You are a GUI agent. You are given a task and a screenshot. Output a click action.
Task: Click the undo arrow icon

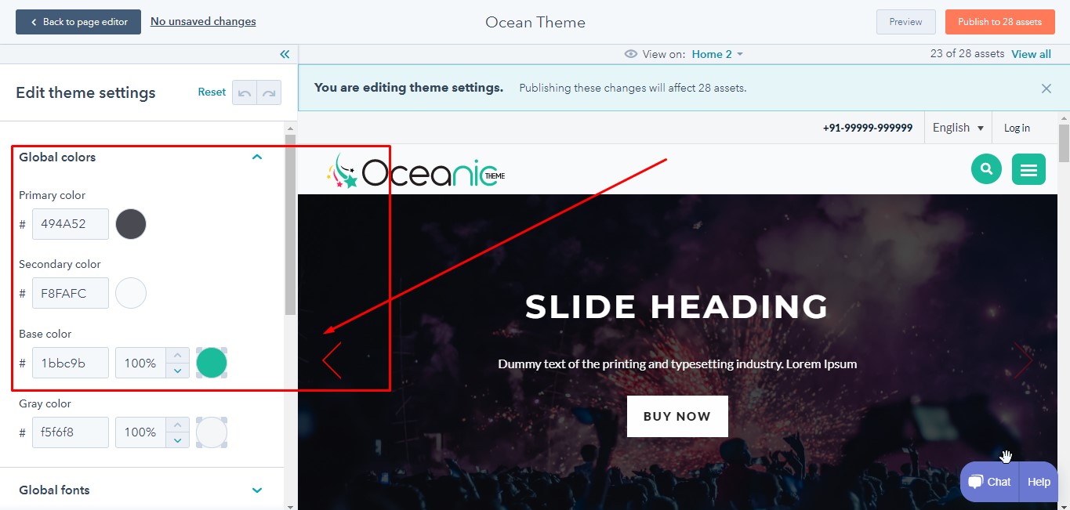[x=245, y=92]
